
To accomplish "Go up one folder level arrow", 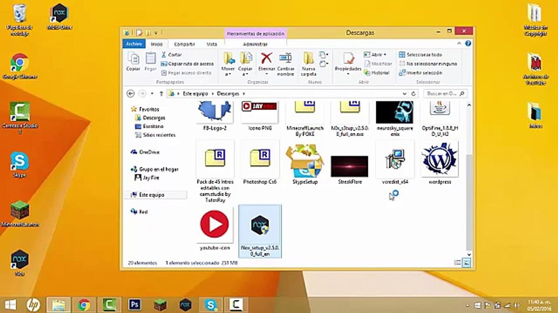I will click(161, 93).
